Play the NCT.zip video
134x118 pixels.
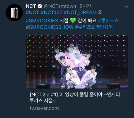tap(77, 62)
